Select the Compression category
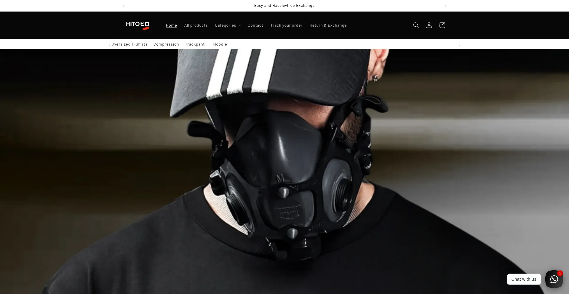This screenshot has height=294, width=569. point(166,44)
